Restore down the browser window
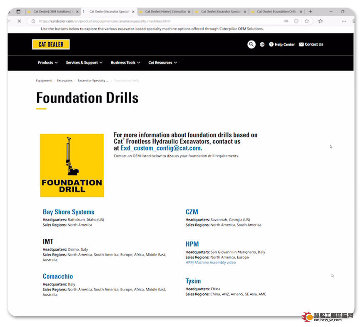The height and width of the screenshot is (327, 361). tap(343, 12)
